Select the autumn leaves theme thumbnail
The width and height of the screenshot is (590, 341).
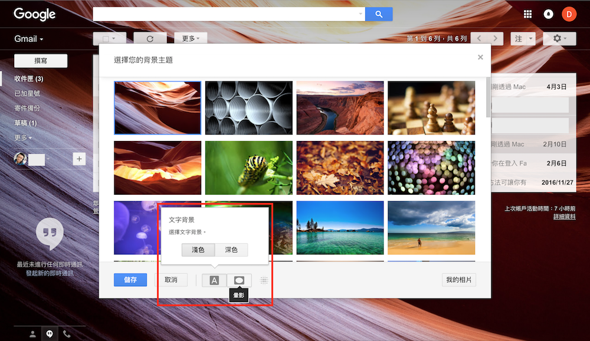tap(340, 168)
